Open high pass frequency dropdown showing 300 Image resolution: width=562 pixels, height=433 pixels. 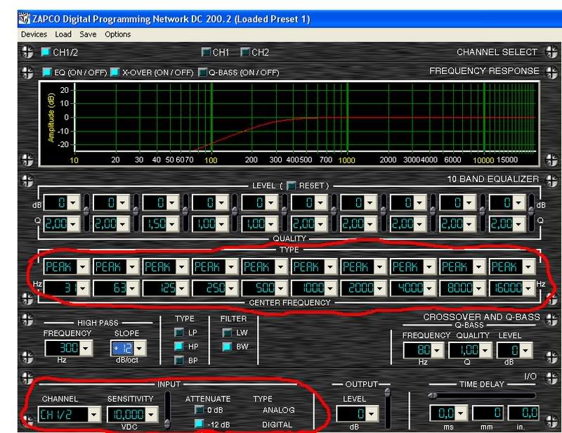click(x=85, y=348)
